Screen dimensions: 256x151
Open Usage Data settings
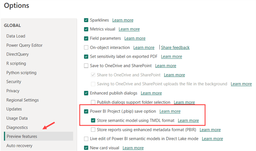pos(17,118)
